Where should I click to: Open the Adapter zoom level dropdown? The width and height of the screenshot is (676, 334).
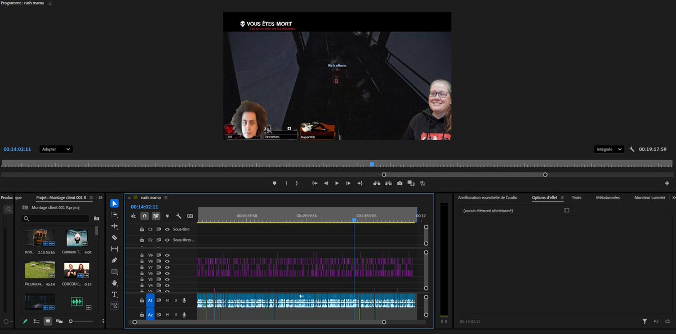click(56, 149)
